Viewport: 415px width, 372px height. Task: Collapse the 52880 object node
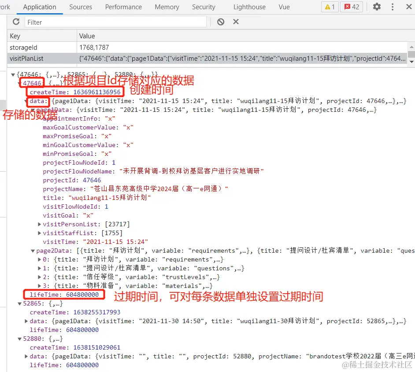pos(19,339)
